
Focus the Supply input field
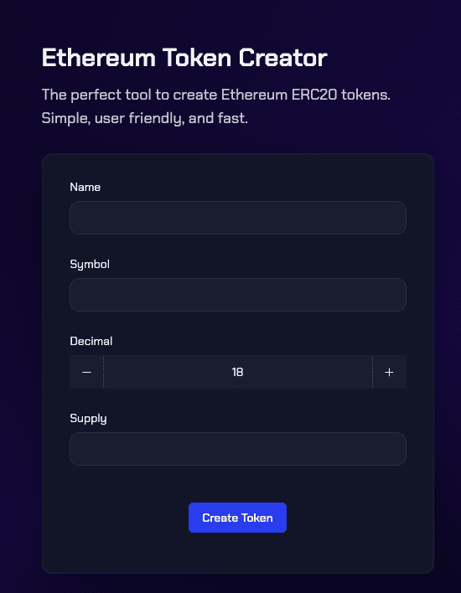pos(238,449)
